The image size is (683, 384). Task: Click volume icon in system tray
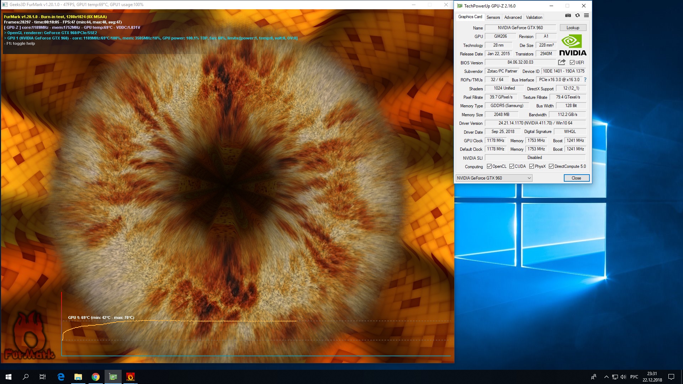623,377
